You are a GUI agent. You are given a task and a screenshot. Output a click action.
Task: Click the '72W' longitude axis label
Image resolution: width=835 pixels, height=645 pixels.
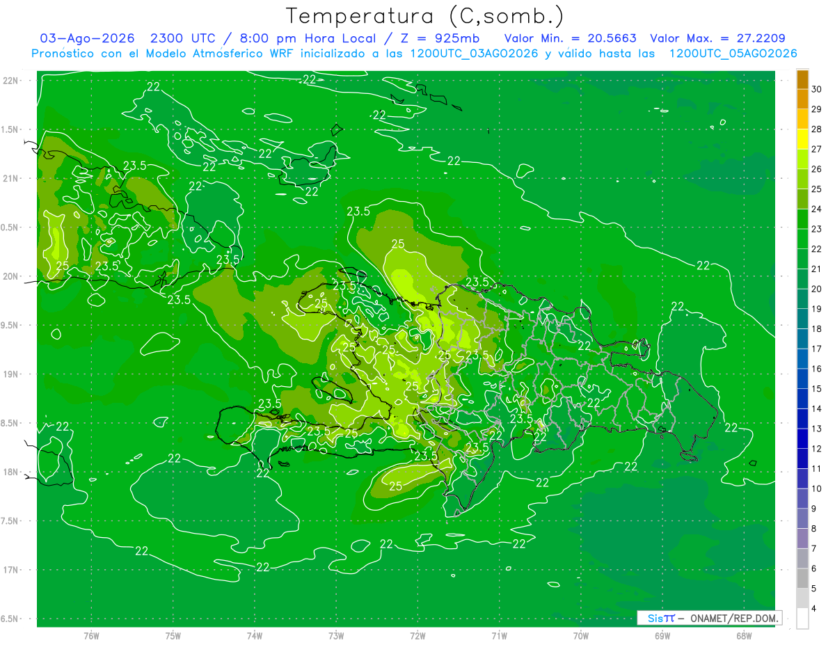[x=418, y=635]
